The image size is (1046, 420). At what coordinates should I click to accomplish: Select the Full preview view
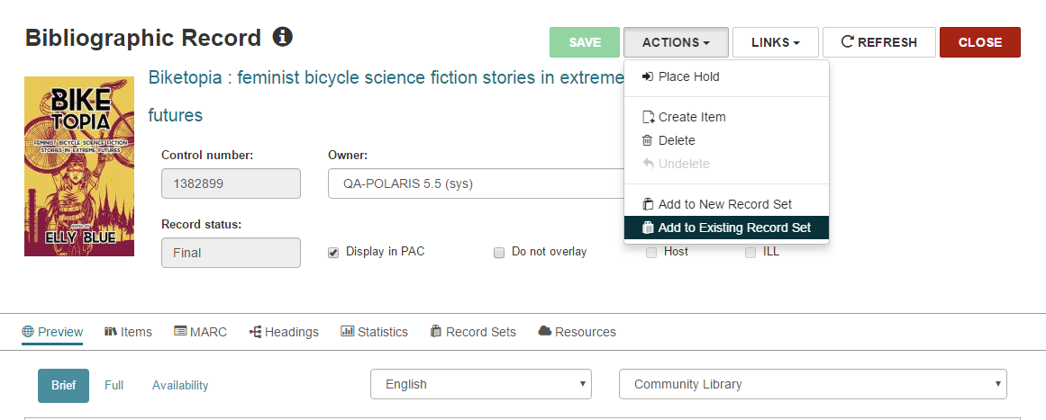(114, 385)
